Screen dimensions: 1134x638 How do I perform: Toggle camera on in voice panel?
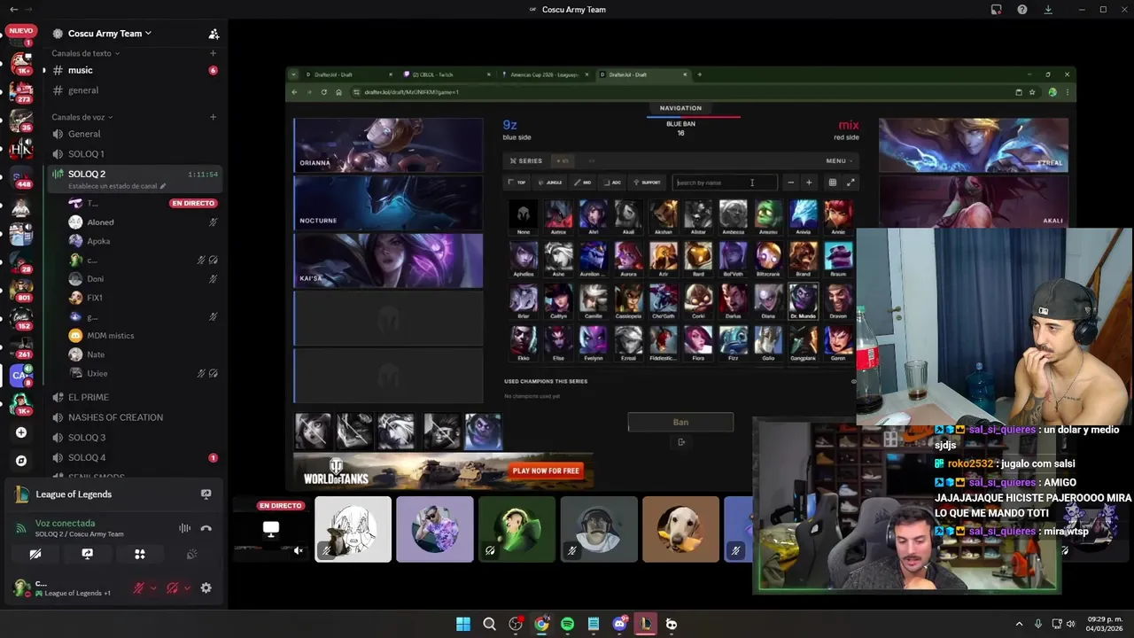pos(35,554)
